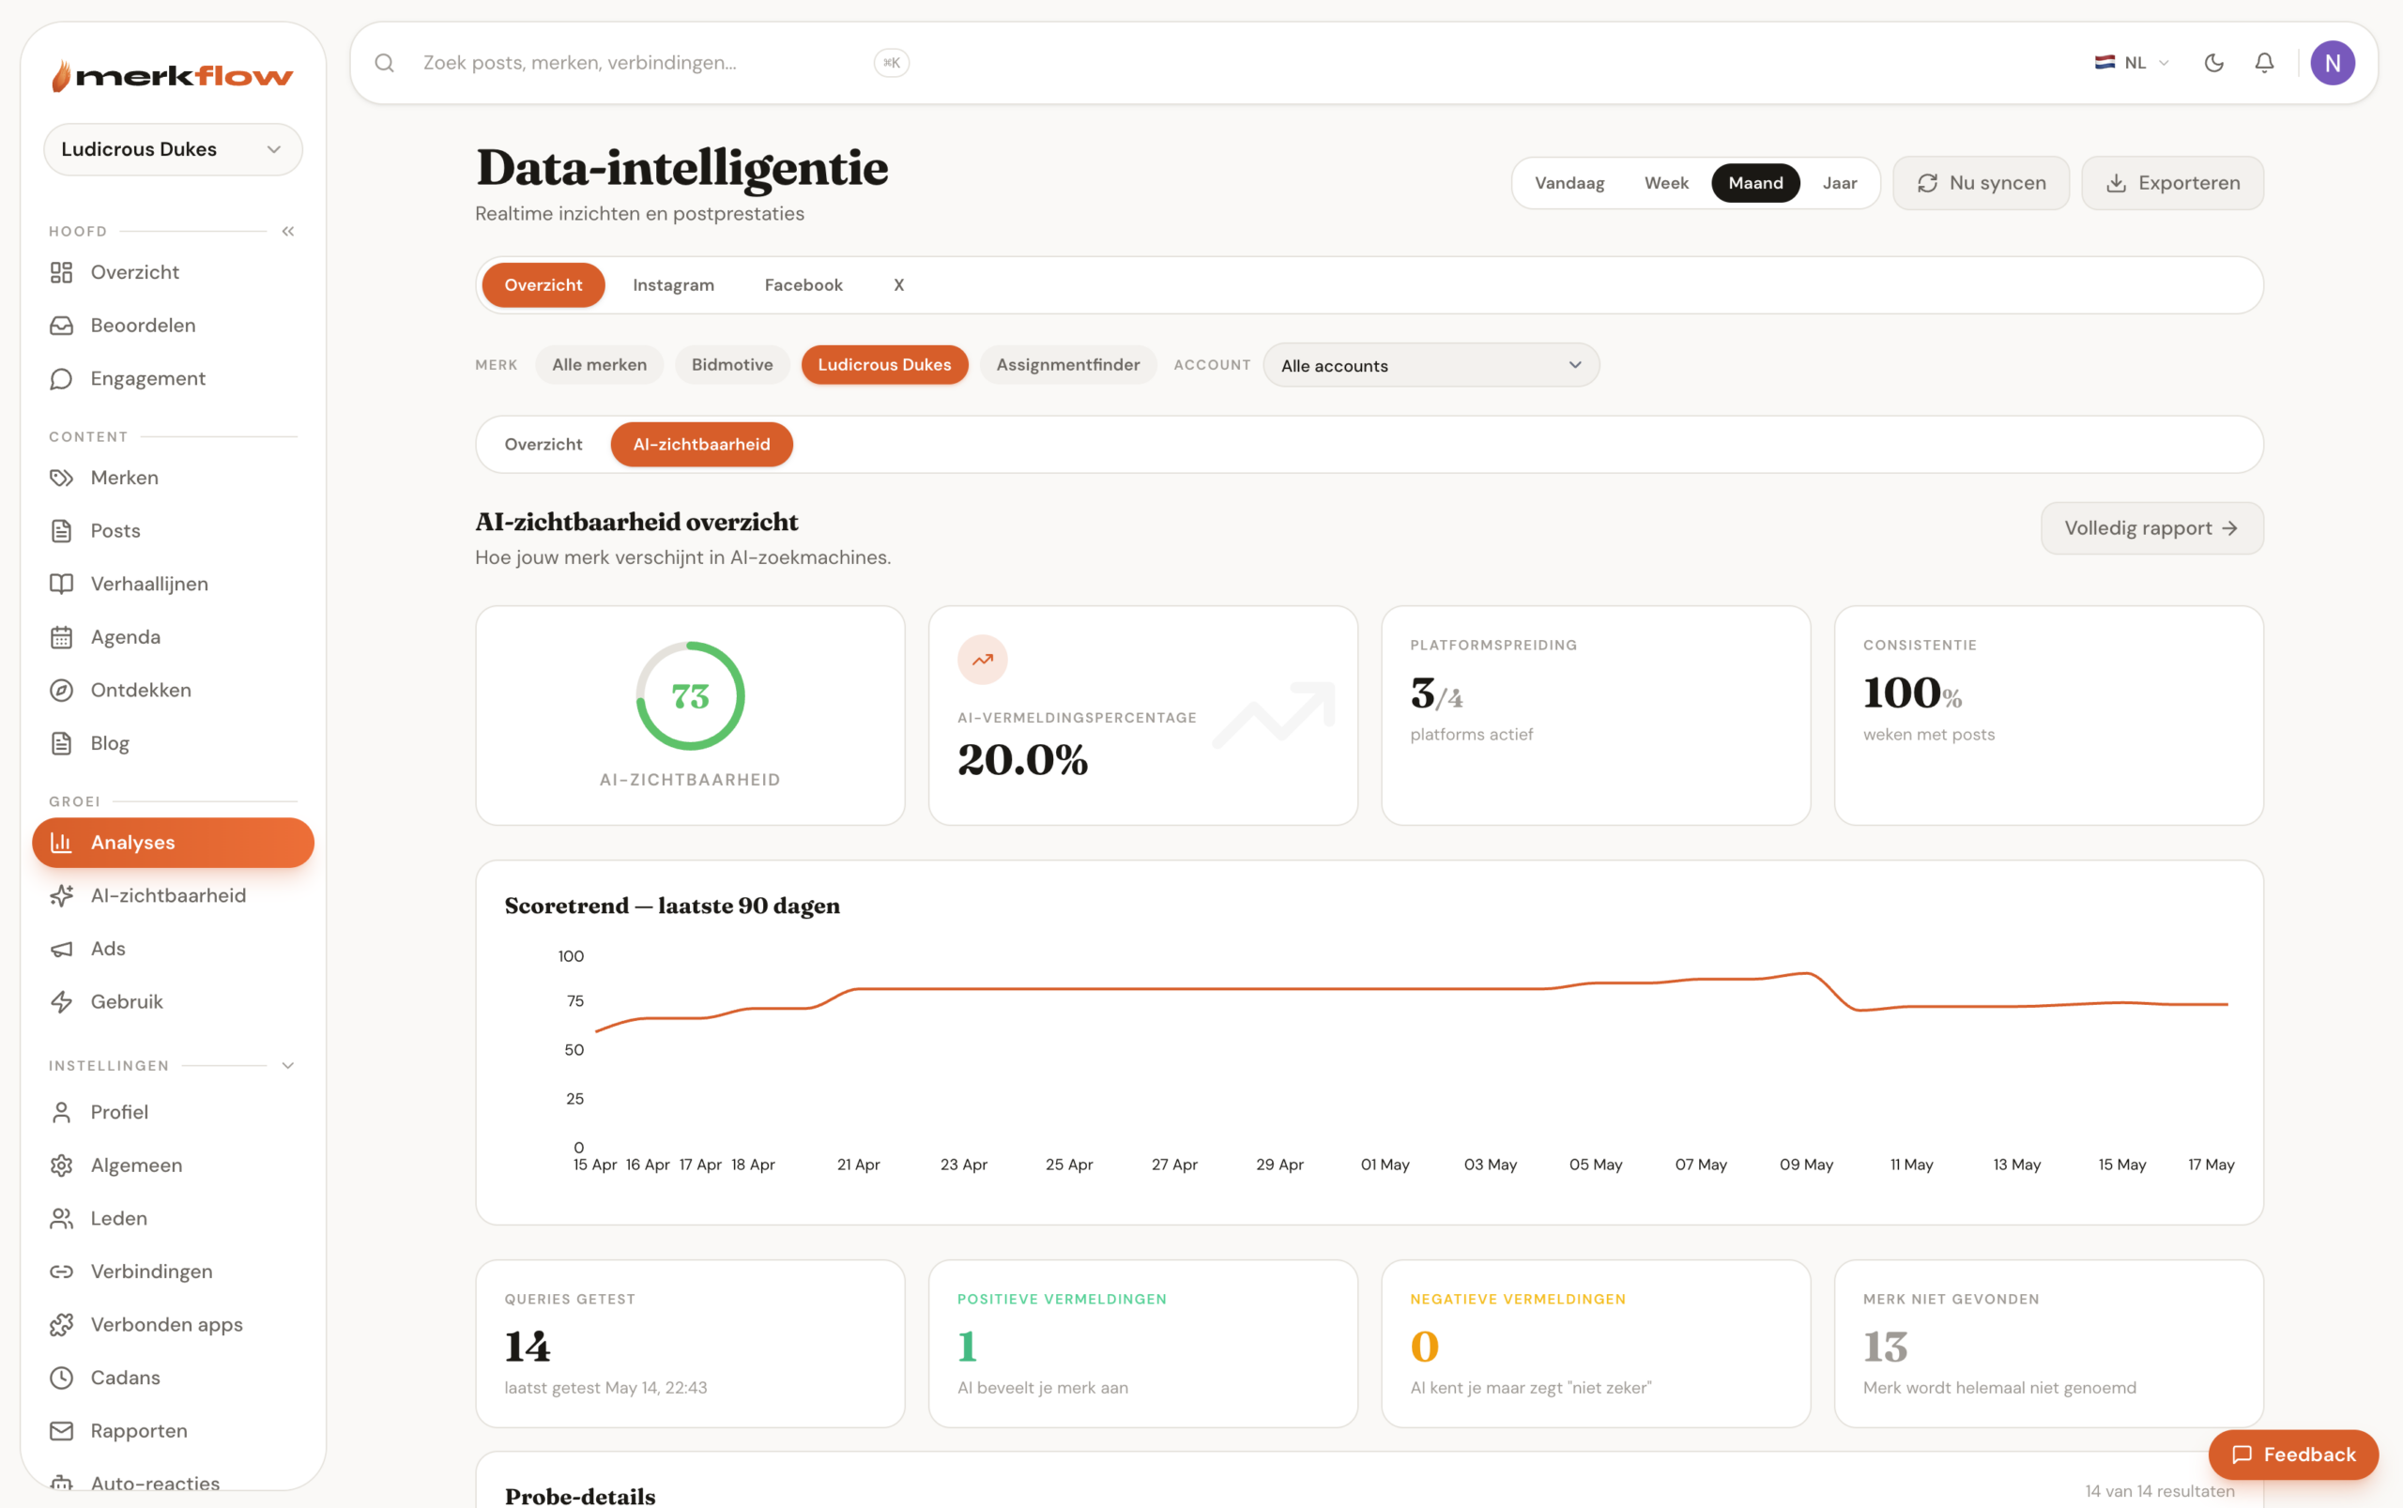Click the Queries getest card
The image size is (2403, 1508).
pos(690,1344)
